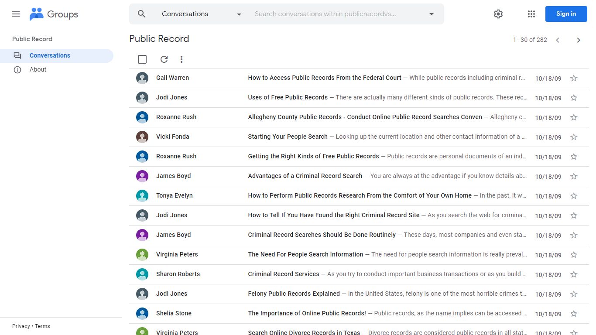This screenshot has height=335, width=596.
Task: Star the Criminal Record Services conversation
Action: pos(574,274)
